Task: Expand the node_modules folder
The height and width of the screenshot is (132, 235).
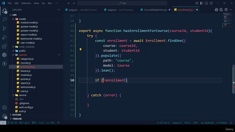Action: 13,47
